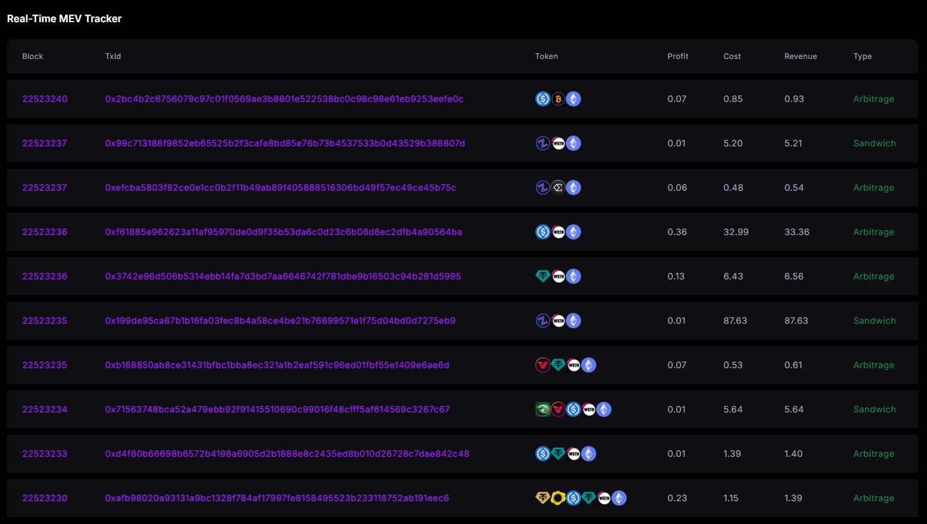Click the Ethereum icon in the 0x3742e96 row

[573, 276]
